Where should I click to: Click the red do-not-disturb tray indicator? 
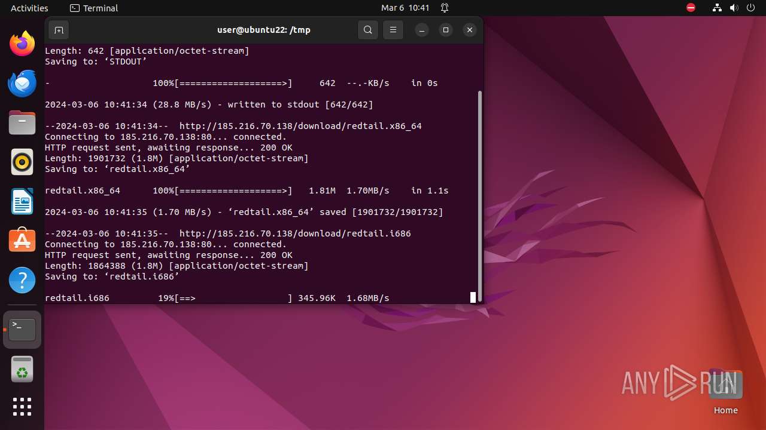pos(691,8)
